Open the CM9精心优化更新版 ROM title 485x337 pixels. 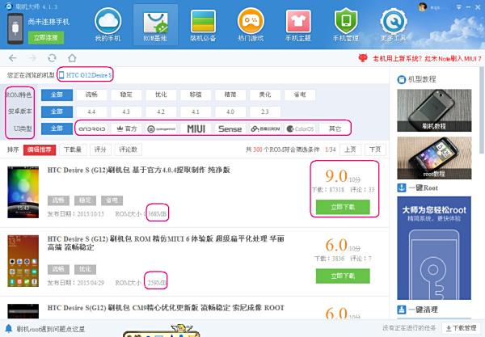click(x=166, y=308)
